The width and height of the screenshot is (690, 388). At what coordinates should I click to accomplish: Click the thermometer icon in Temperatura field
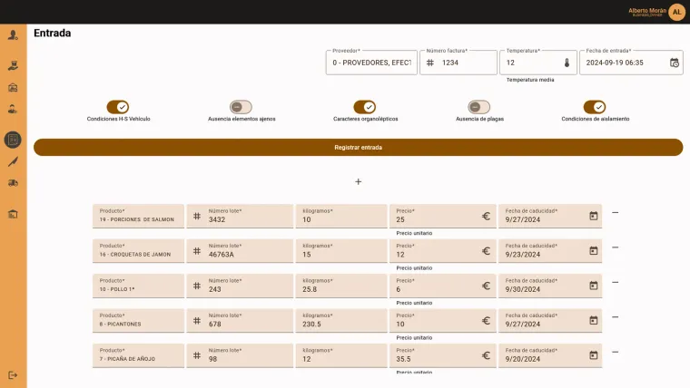click(567, 63)
